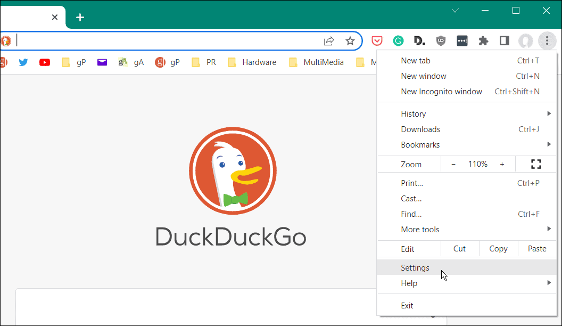Screen dimensions: 562x326
Task: Click the Paste button in Edit row
Action: (537, 249)
